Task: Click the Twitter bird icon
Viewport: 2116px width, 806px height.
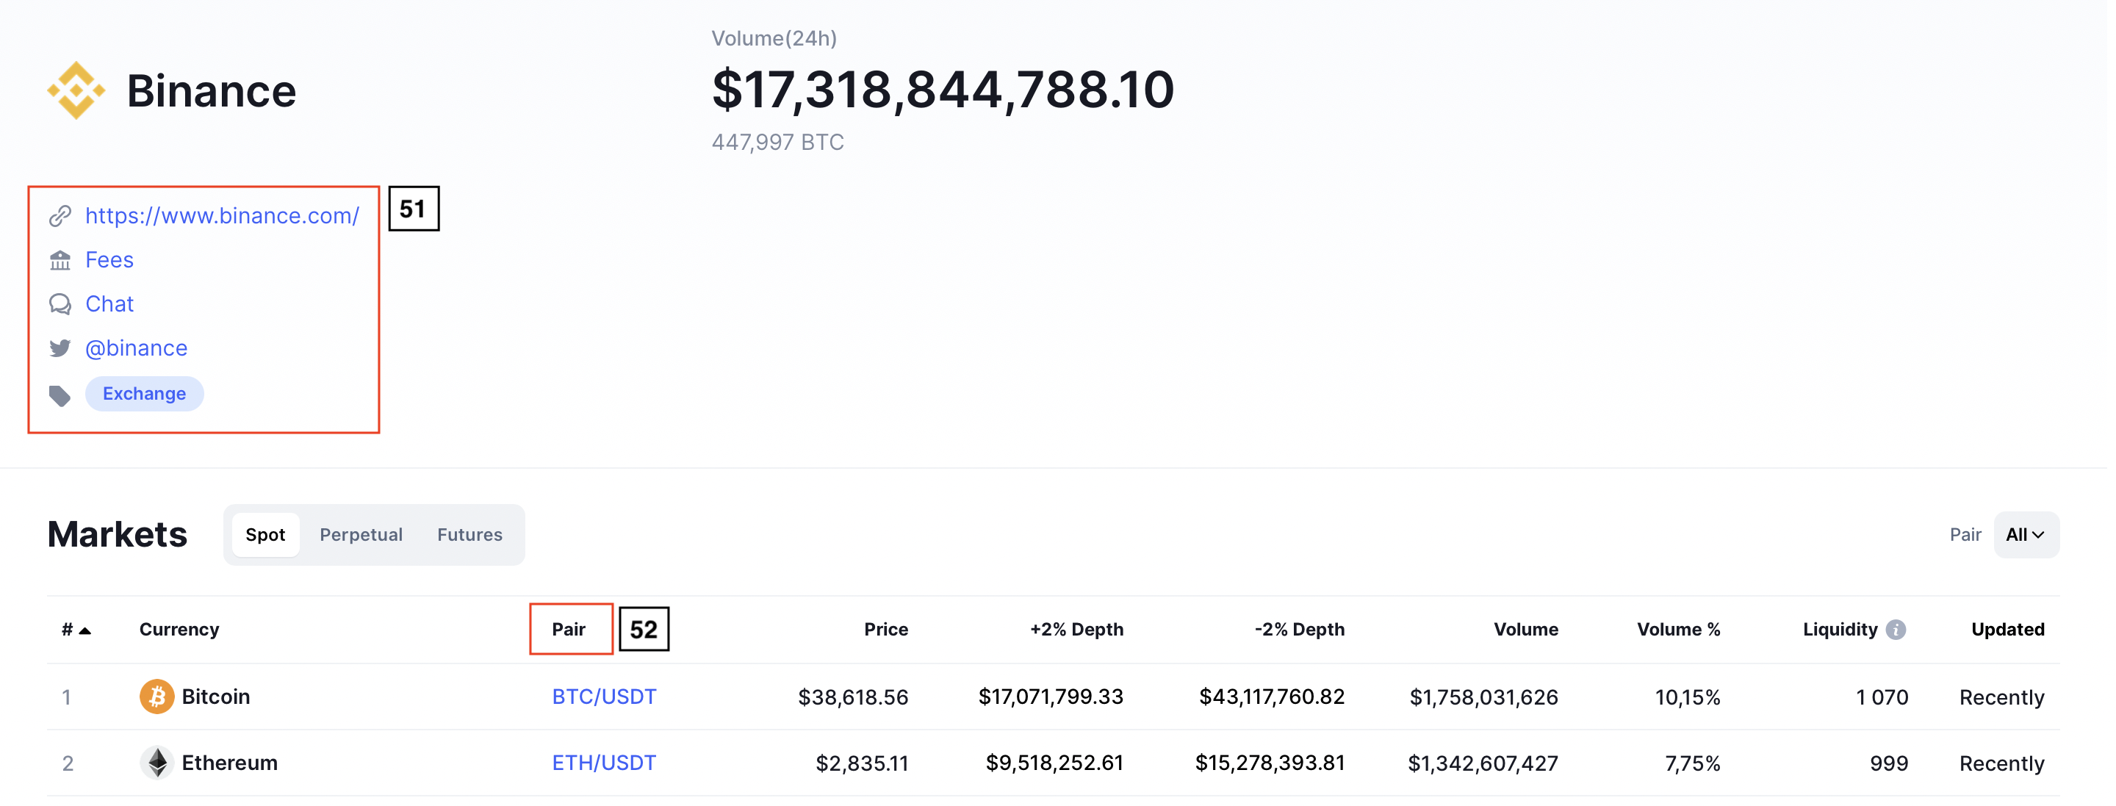Action: coord(60,348)
